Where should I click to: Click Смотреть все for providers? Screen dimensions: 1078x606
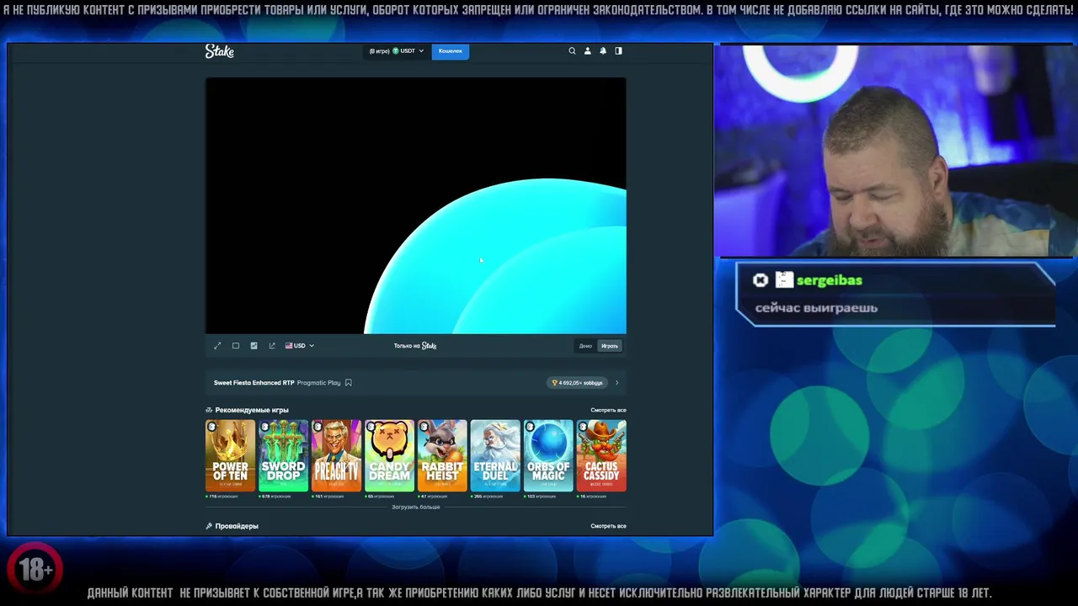tap(608, 526)
